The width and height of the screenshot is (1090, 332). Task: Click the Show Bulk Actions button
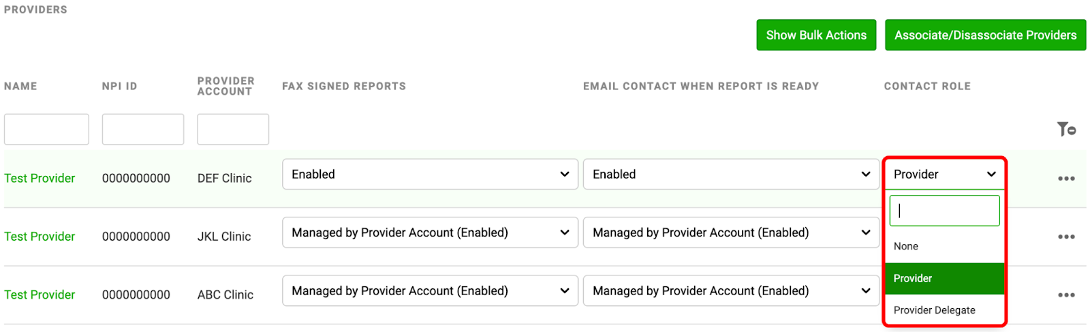tap(816, 35)
